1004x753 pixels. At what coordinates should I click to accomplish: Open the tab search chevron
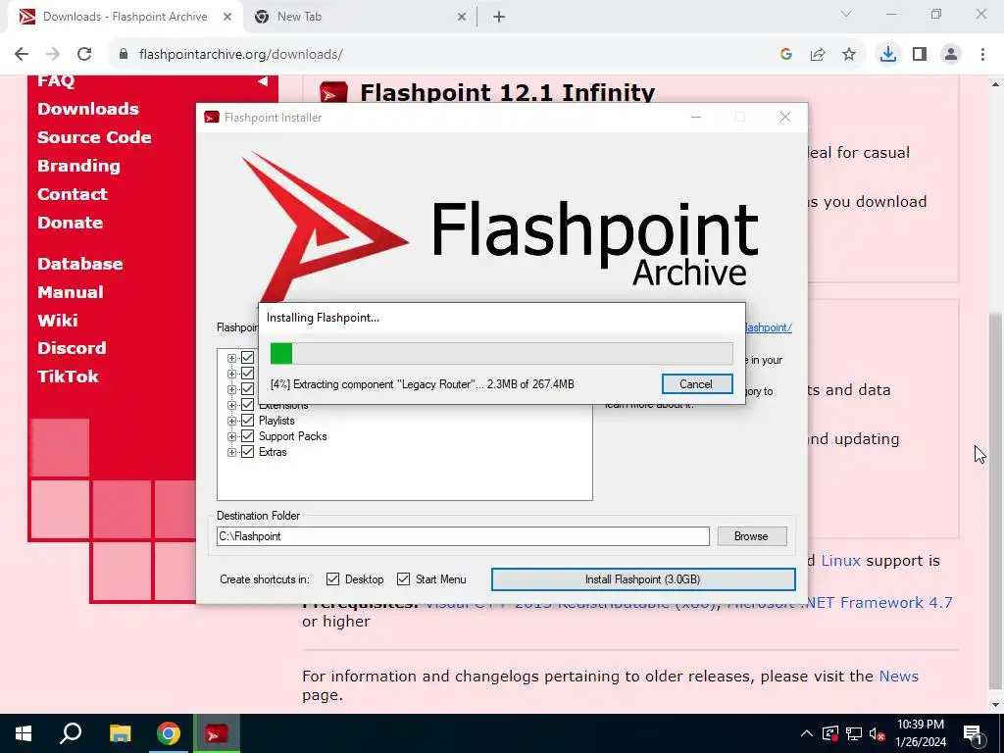(846, 14)
